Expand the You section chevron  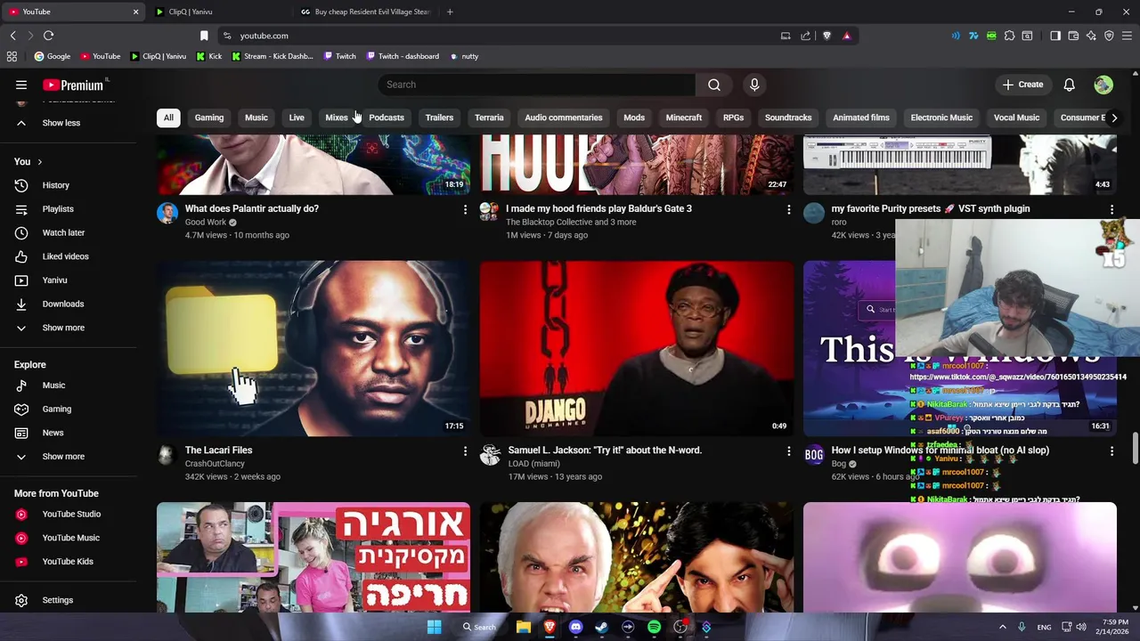39,162
